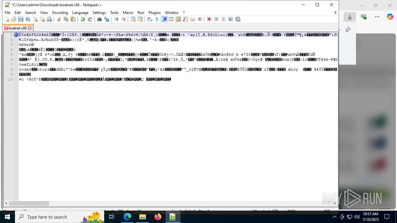Zoom out on the text
397x223 pixels.
(x=123, y=19)
